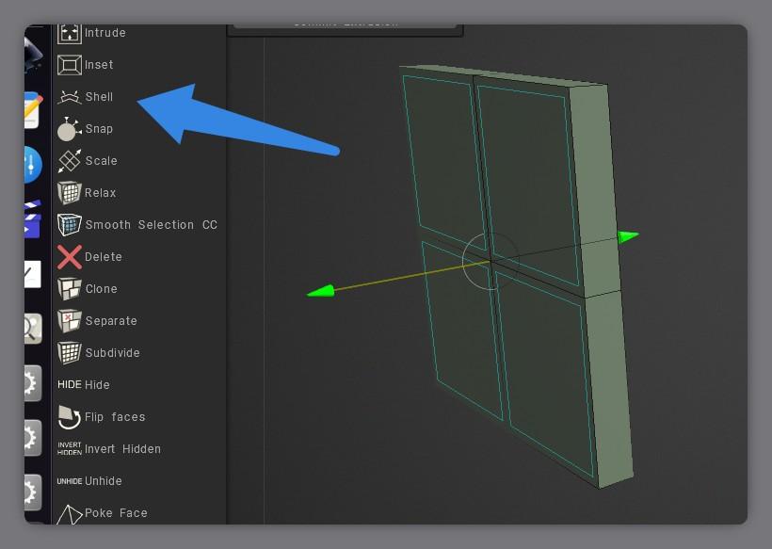Image resolution: width=772 pixels, height=549 pixels.
Task: Toggle Invert Hidden
Action: (109, 448)
